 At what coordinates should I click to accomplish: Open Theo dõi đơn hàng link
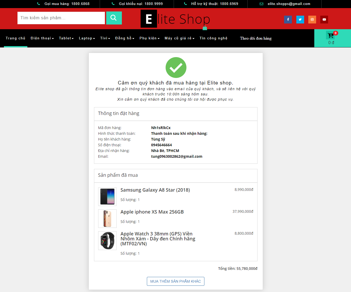[256, 38]
